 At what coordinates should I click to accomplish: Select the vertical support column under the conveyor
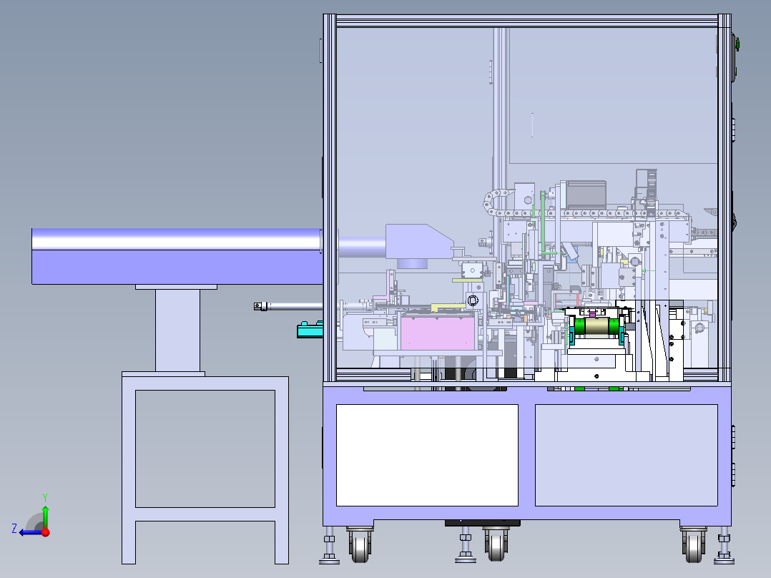point(177,330)
